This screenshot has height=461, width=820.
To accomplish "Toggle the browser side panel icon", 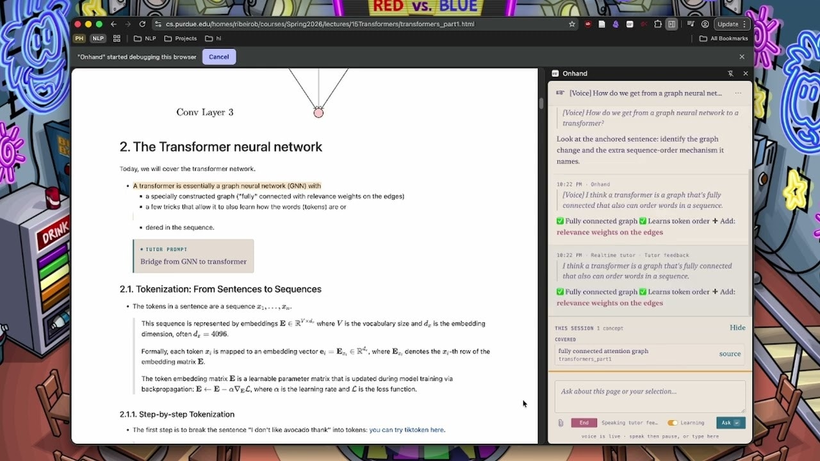I will 671,24.
